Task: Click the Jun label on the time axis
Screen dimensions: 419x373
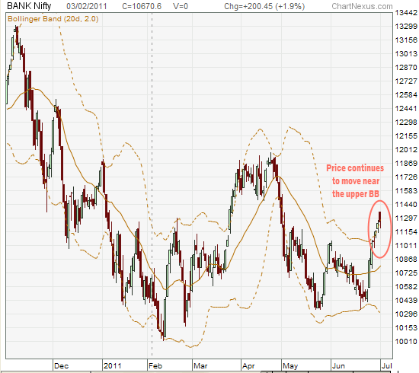Action: tap(338, 365)
